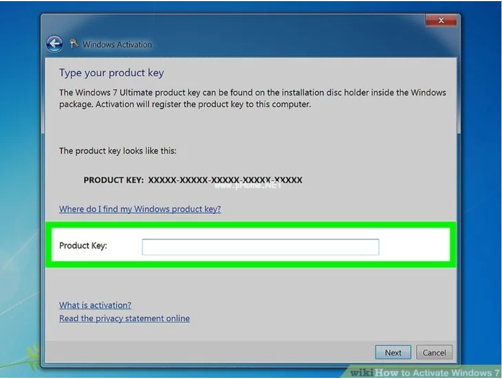Click 'How to Activate Windows 7' banner text
Screen dimensions: 502x379
click(436, 373)
